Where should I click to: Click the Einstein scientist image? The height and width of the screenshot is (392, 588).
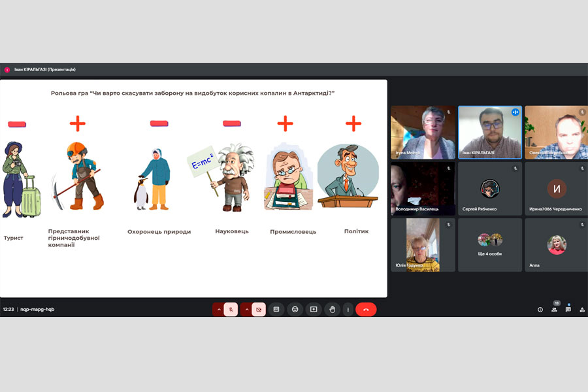point(221,177)
